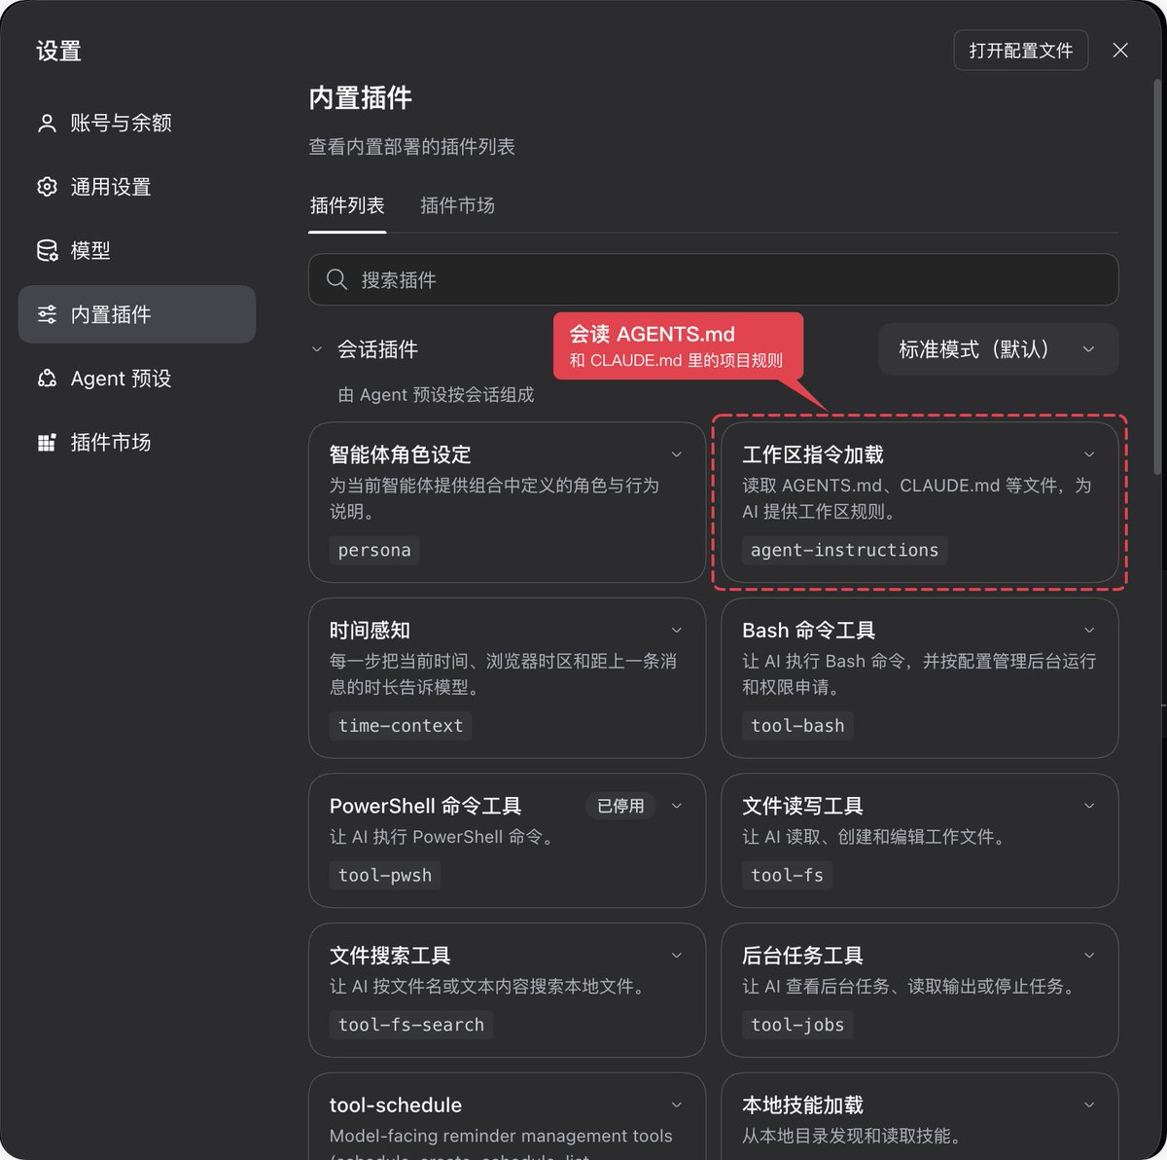
Task: Expand the 本地技能加载 card chevron
Action: [x=1089, y=1105]
